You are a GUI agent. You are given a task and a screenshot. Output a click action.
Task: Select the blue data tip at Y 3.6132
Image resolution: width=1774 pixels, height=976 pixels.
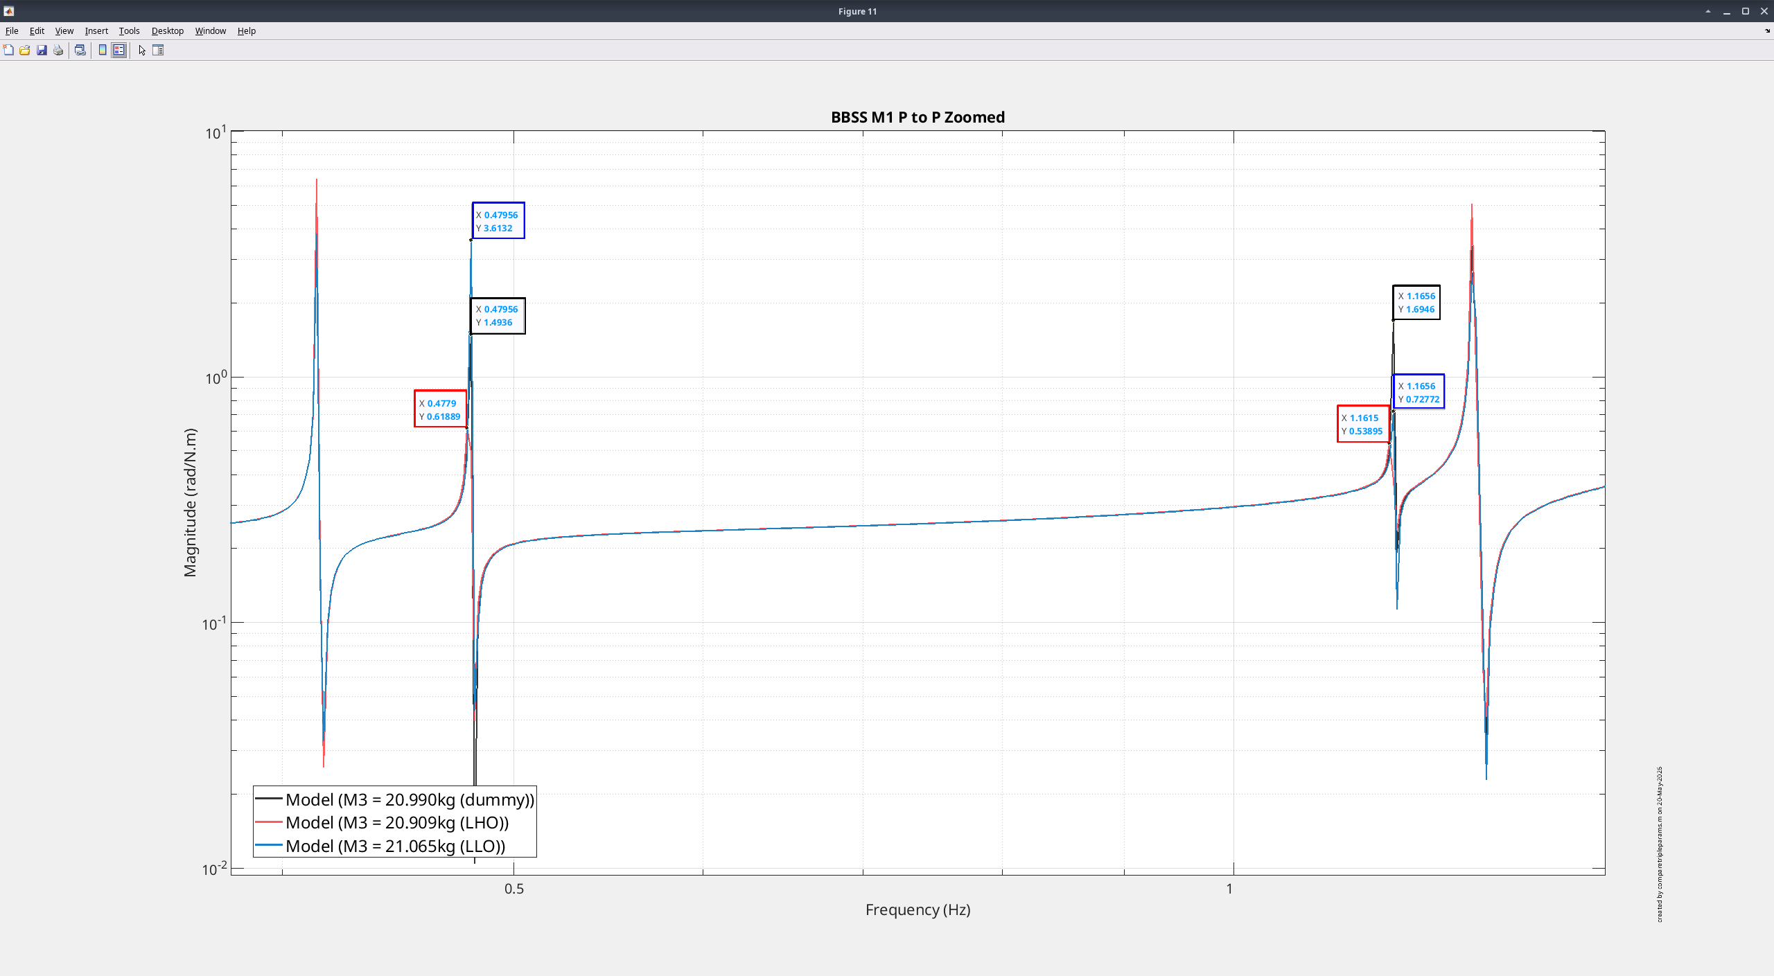pos(498,221)
